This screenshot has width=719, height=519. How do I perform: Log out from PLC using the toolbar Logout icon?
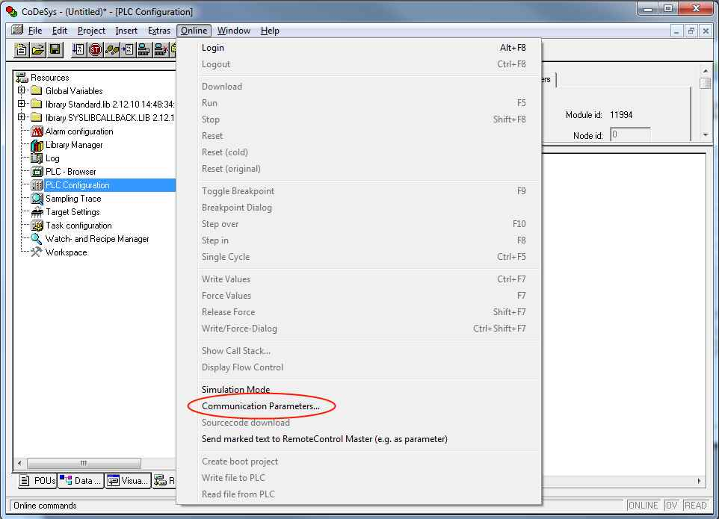(161, 49)
